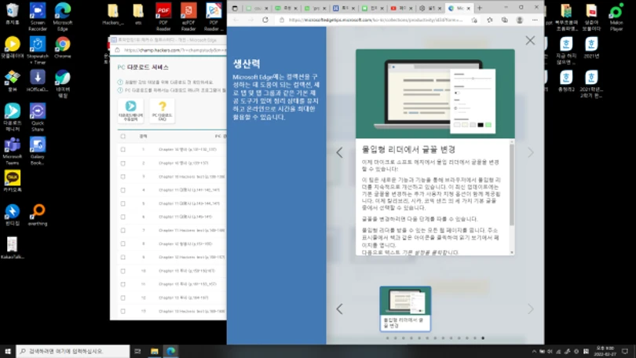Open the Windows Start menu

[x=8, y=351]
